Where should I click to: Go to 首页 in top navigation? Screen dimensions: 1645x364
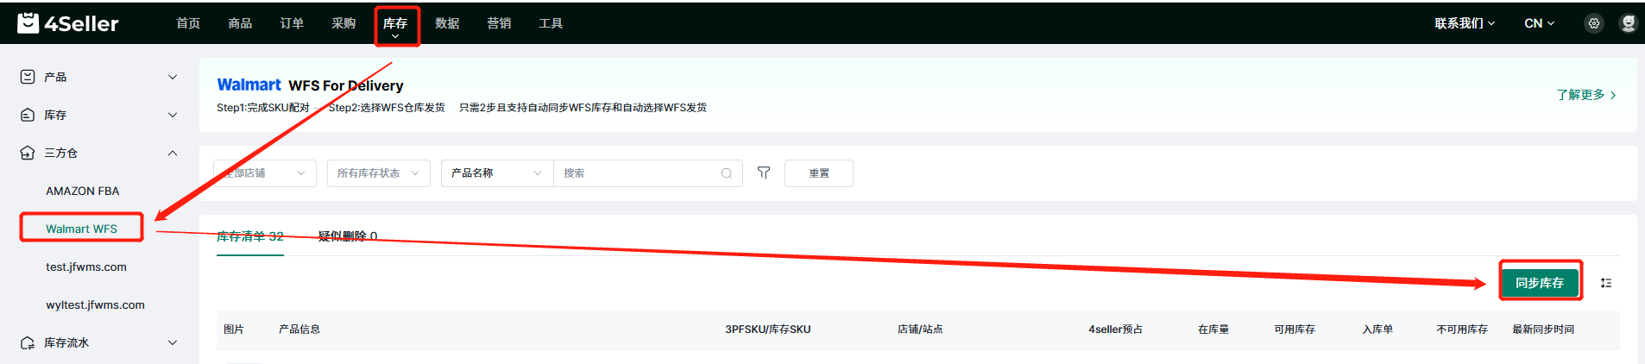point(188,23)
